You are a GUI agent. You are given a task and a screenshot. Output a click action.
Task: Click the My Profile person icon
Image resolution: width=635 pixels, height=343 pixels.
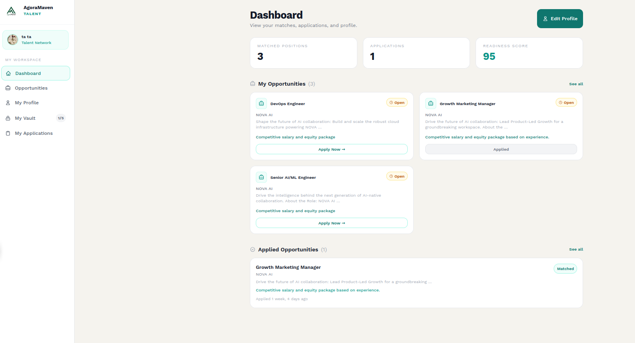[x=8, y=103]
